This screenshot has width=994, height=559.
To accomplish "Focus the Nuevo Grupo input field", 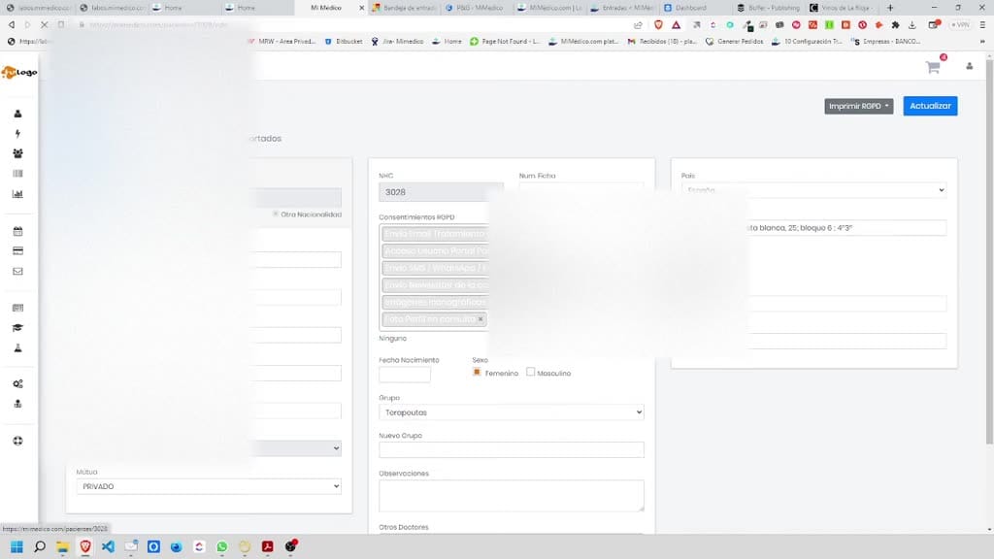I will pyautogui.click(x=511, y=449).
